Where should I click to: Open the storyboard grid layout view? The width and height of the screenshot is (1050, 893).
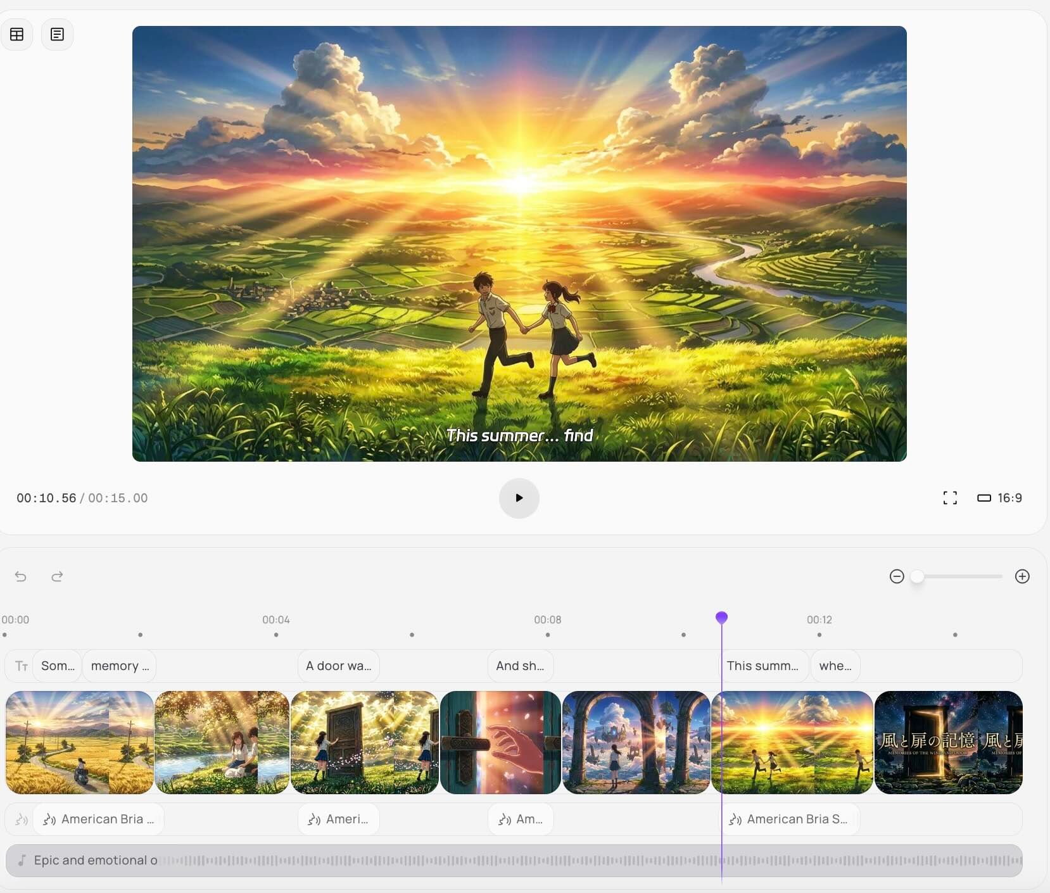[x=17, y=34]
